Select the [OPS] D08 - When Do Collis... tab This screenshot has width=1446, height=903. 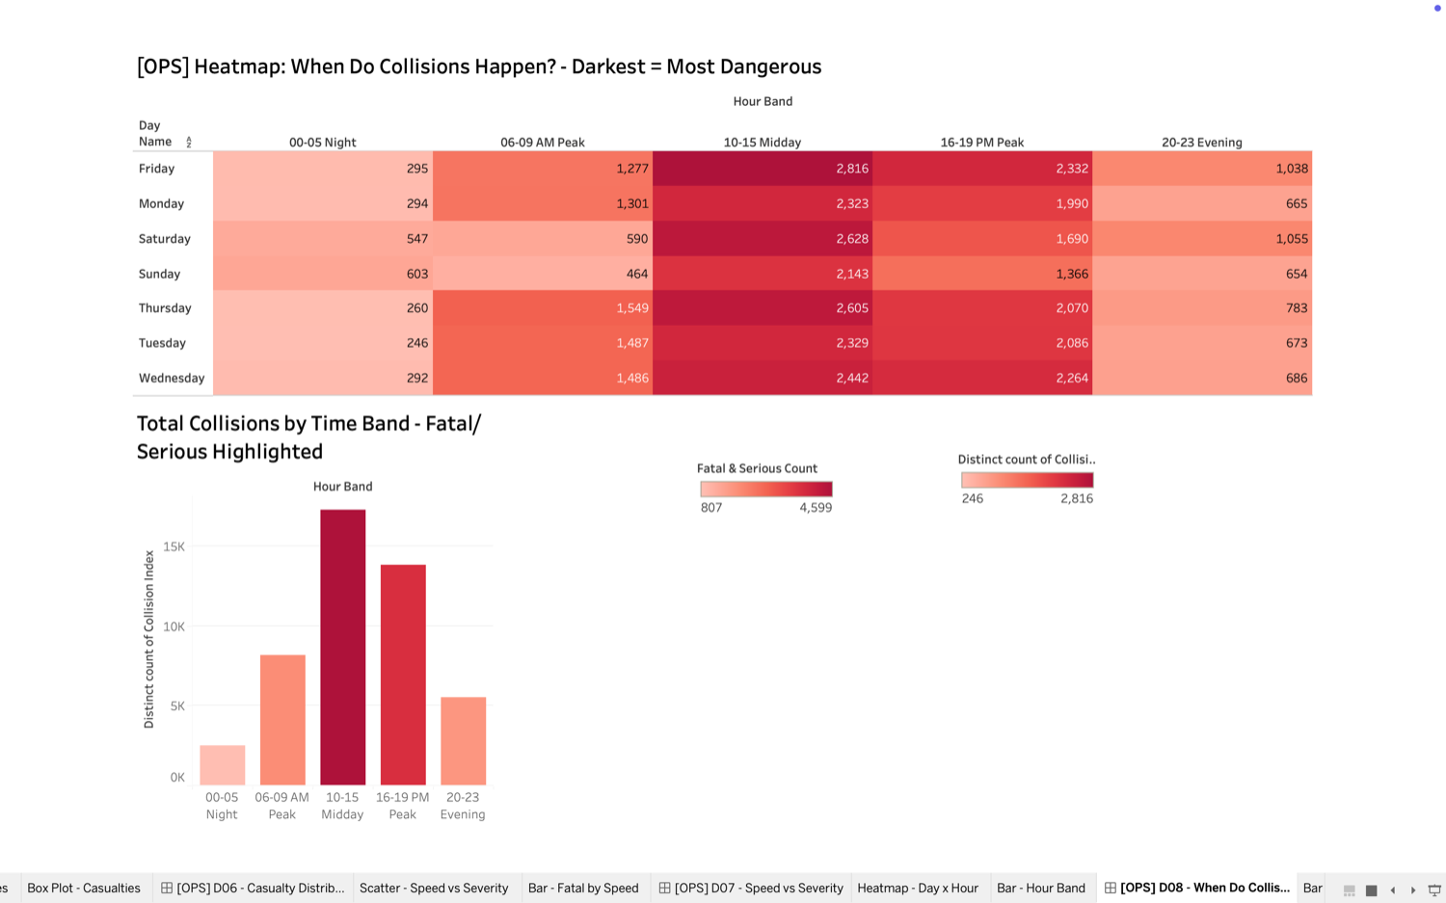pos(1196,888)
